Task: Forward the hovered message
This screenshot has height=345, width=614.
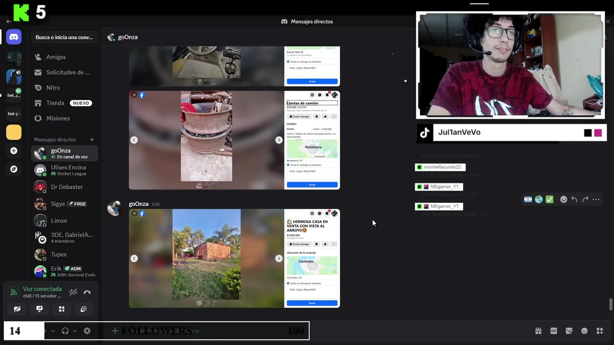Action: pyautogui.click(x=585, y=199)
